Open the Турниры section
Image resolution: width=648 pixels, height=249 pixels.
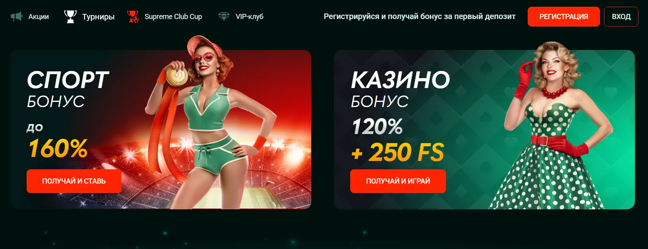pos(98,17)
